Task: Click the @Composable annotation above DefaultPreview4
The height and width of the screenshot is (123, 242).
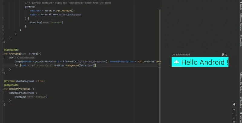Action: pyautogui.click(x=11, y=85)
